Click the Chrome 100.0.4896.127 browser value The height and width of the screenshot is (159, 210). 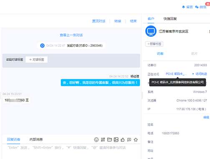[192, 101]
